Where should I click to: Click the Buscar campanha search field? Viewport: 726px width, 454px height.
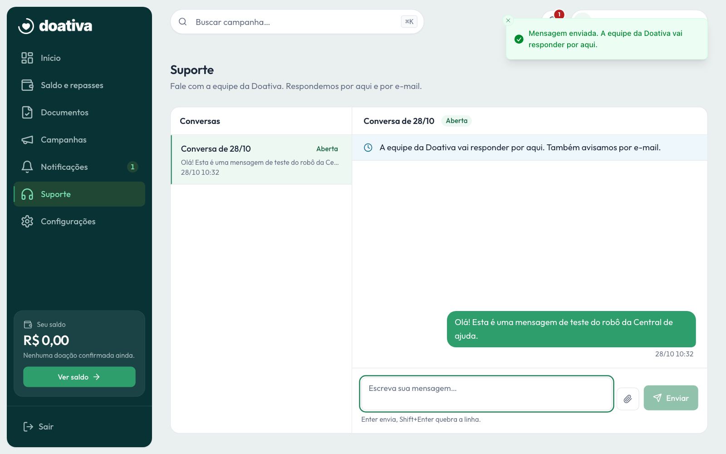(x=297, y=22)
